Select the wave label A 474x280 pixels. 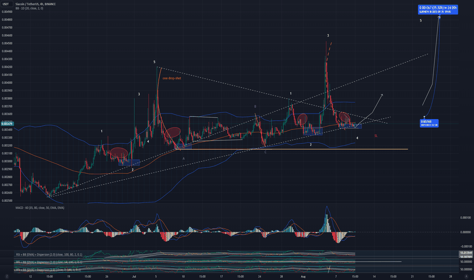[x=184, y=158]
